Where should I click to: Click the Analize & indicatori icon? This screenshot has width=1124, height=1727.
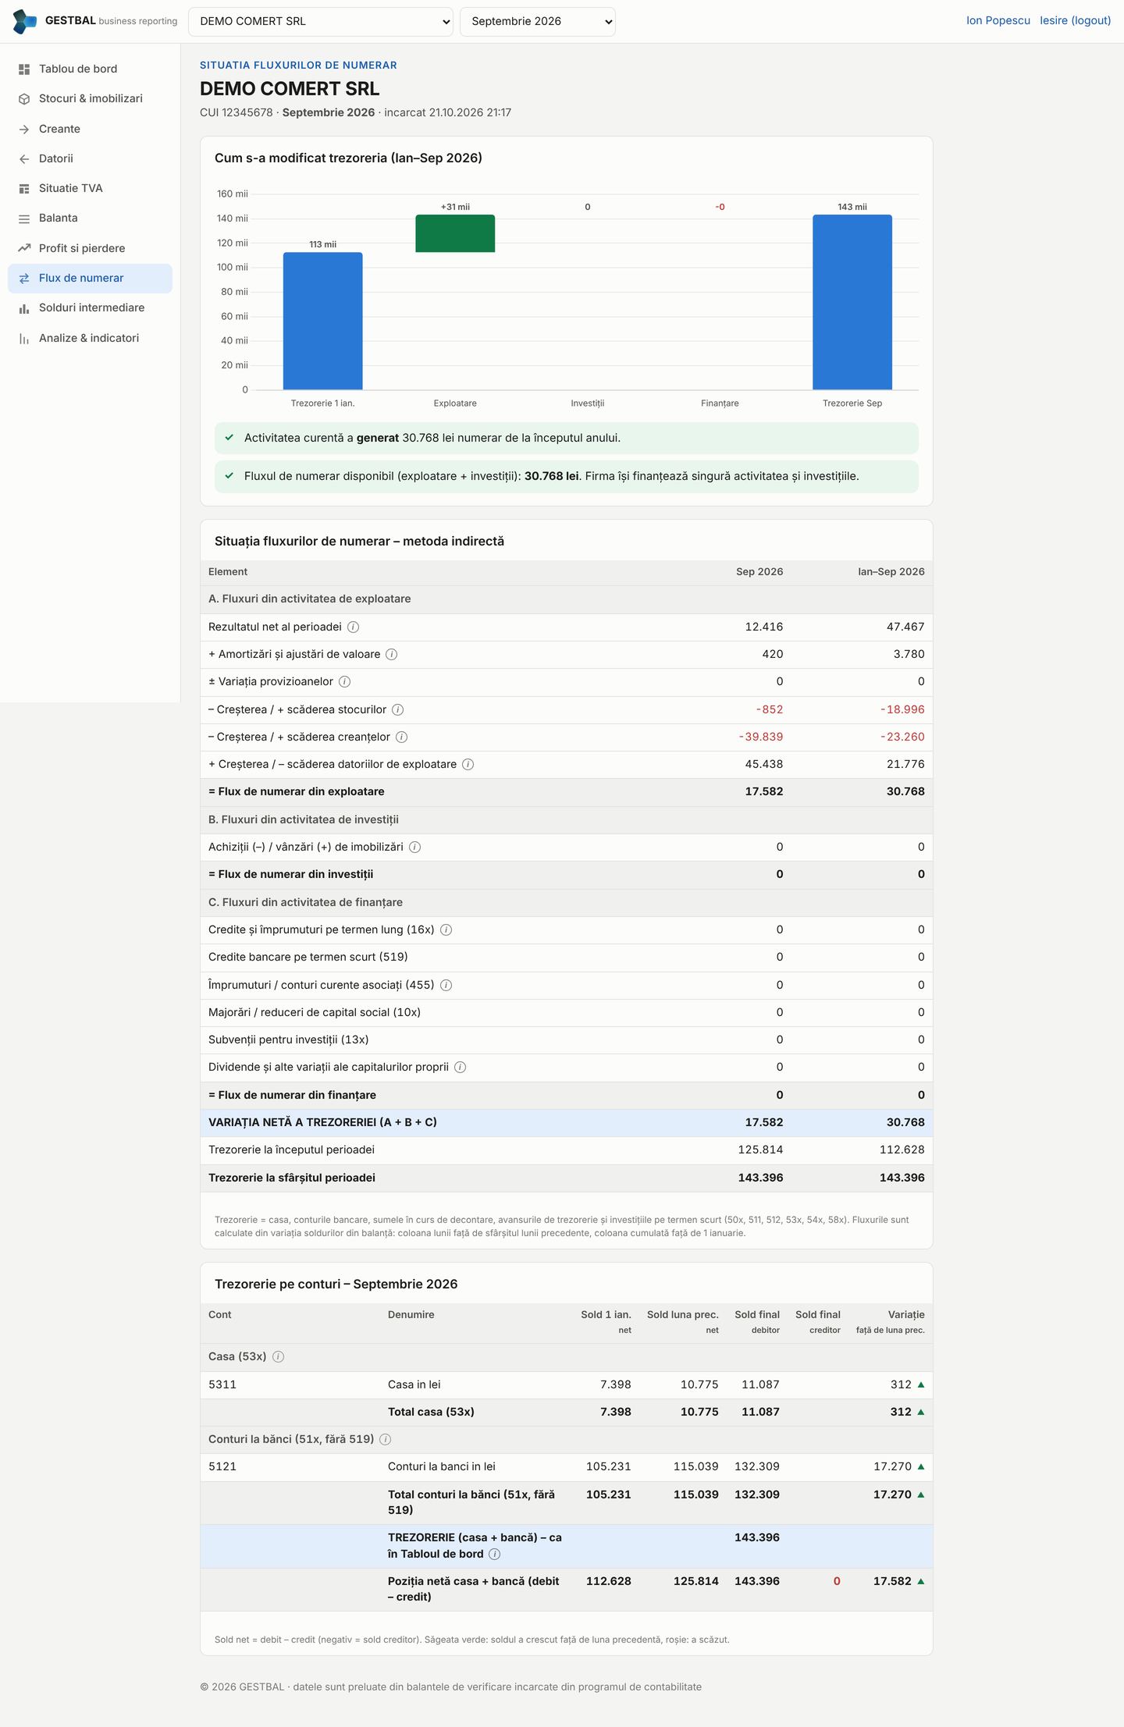coord(24,339)
